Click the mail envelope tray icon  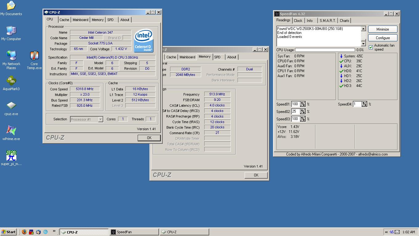pyautogui.click(x=397, y=232)
